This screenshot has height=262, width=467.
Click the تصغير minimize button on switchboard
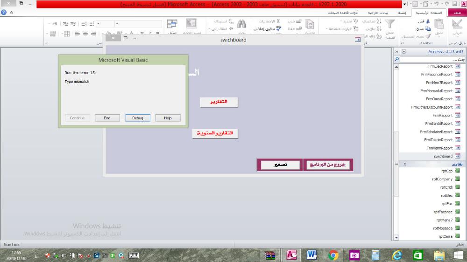(280, 165)
